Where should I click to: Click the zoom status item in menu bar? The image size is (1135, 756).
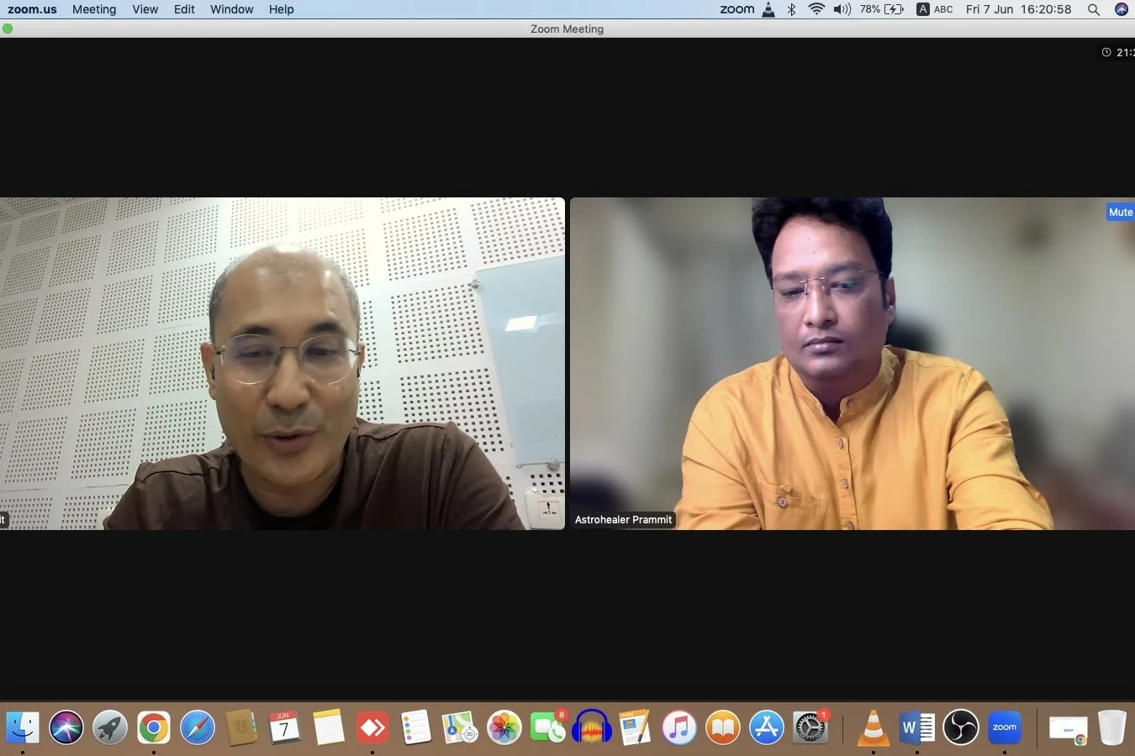736,9
